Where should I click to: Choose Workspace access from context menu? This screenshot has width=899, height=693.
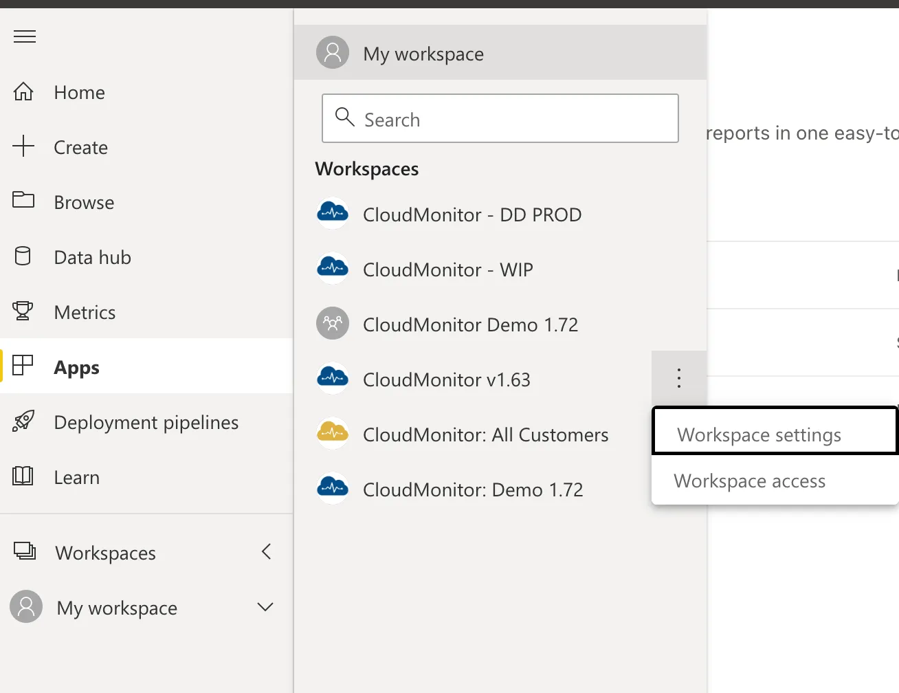(x=775, y=481)
